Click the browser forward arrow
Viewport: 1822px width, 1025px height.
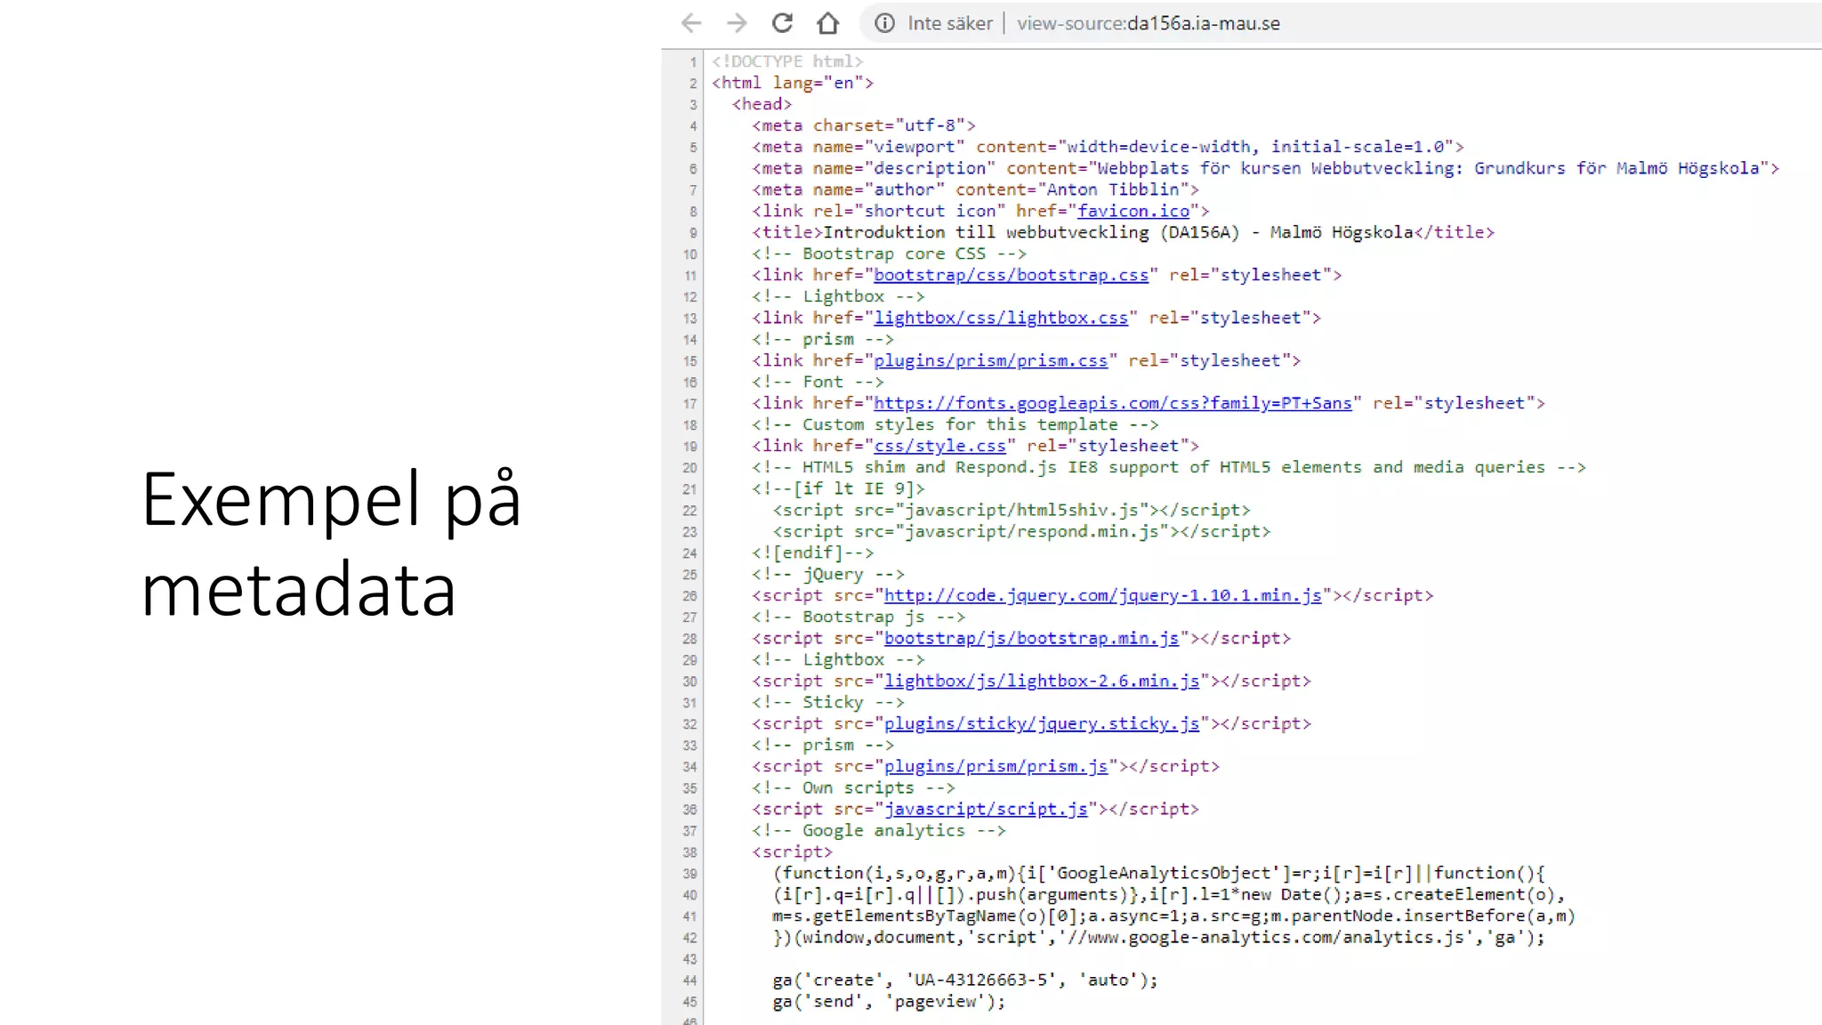737,23
